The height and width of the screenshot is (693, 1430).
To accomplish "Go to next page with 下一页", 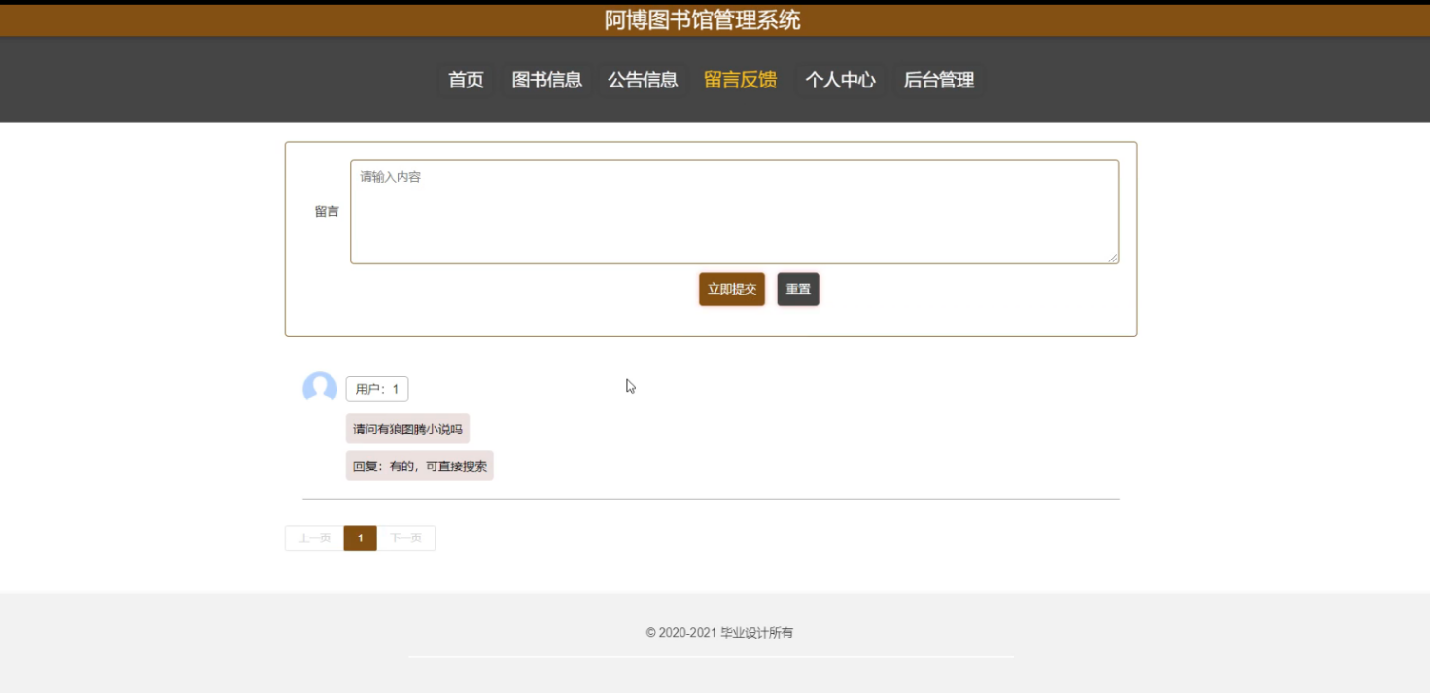I will tap(405, 537).
